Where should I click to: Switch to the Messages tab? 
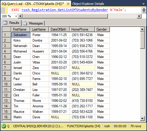(33, 23)
